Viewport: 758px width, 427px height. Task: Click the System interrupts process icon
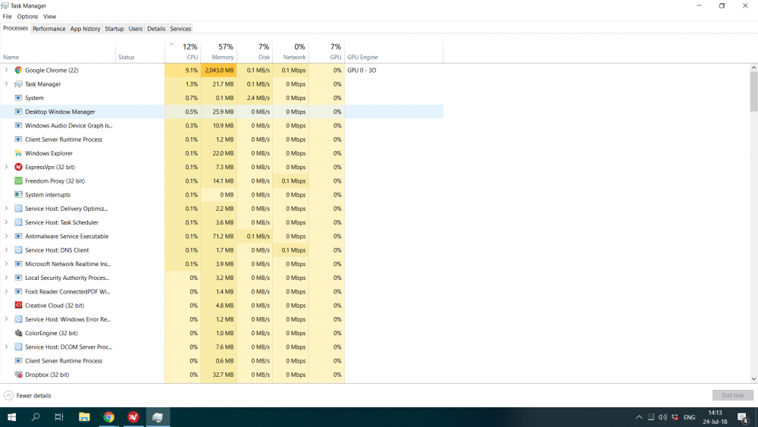(x=18, y=195)
